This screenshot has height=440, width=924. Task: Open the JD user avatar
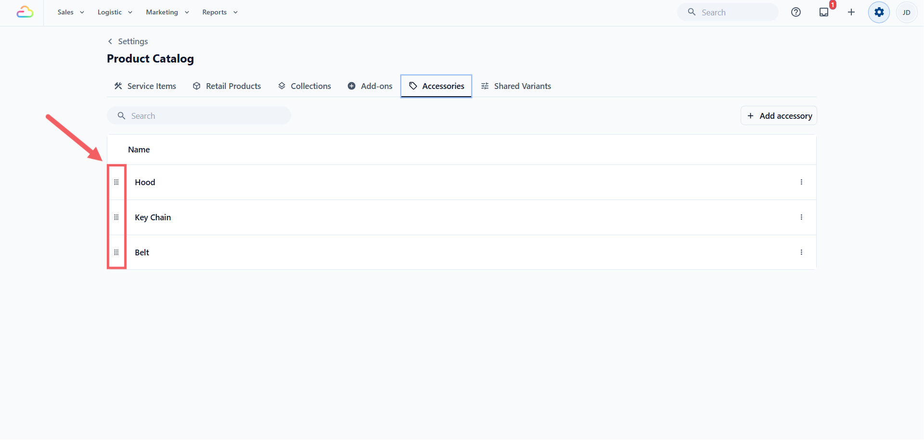click(907, 13)
